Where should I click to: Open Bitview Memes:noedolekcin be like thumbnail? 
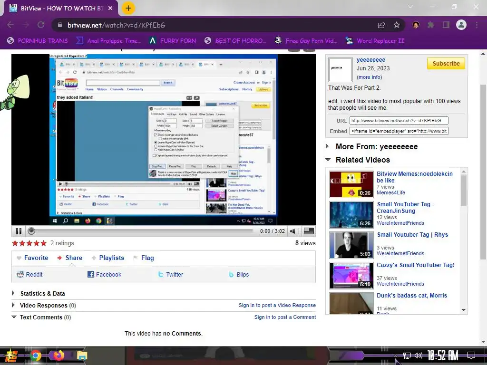click(x=351, y=184)
